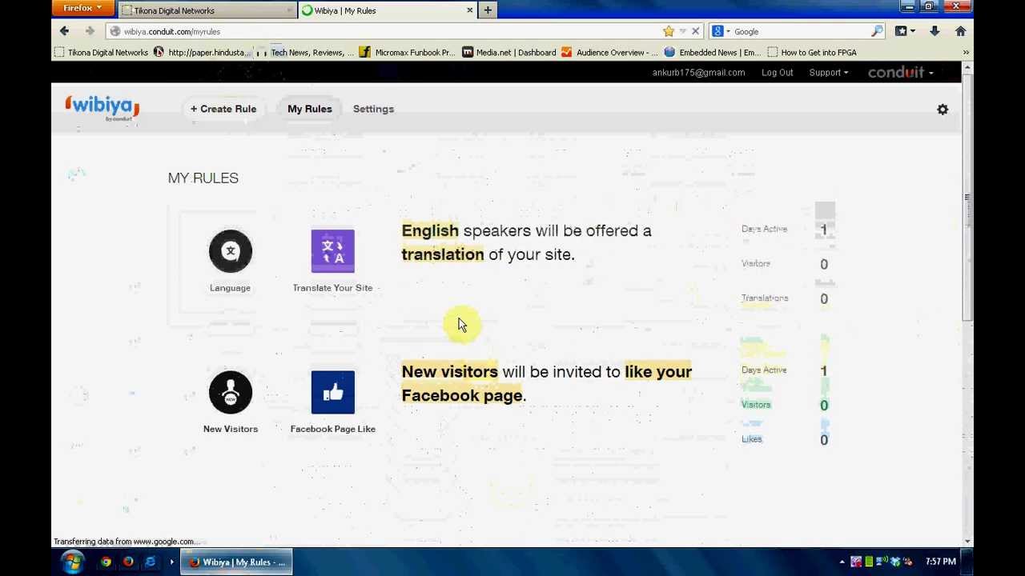Open a new browser tab

tap(488, 10)
